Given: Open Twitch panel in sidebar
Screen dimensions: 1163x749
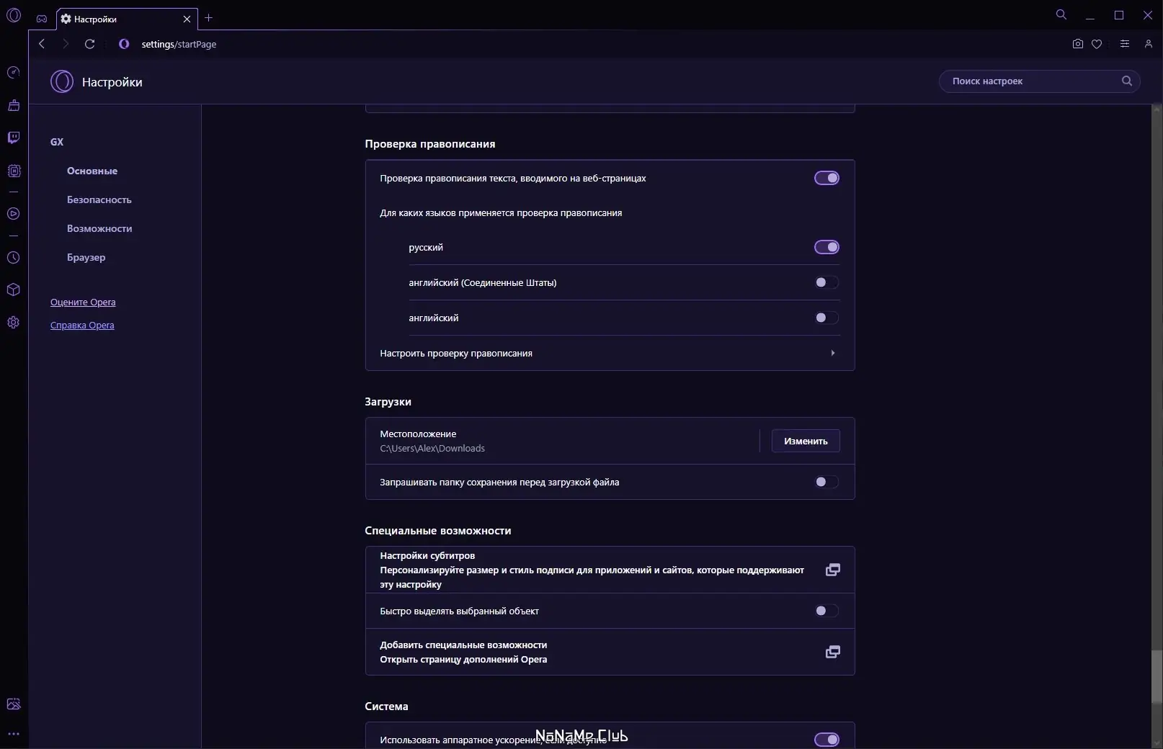Looking at the screenshot, I should coord(13,138).
